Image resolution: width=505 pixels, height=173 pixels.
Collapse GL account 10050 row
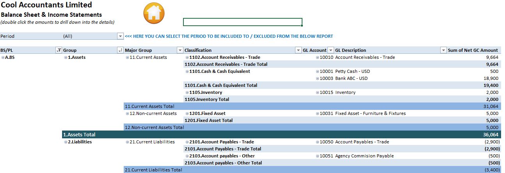[x=318, y=142]
